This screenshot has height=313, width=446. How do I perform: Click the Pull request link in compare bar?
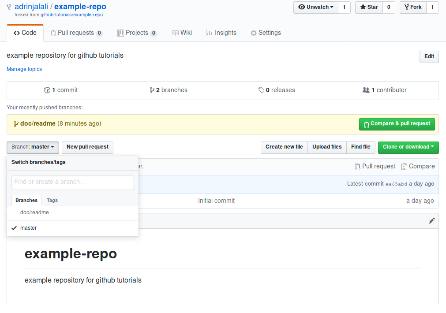pyautogui.click(x=375, y=167)
